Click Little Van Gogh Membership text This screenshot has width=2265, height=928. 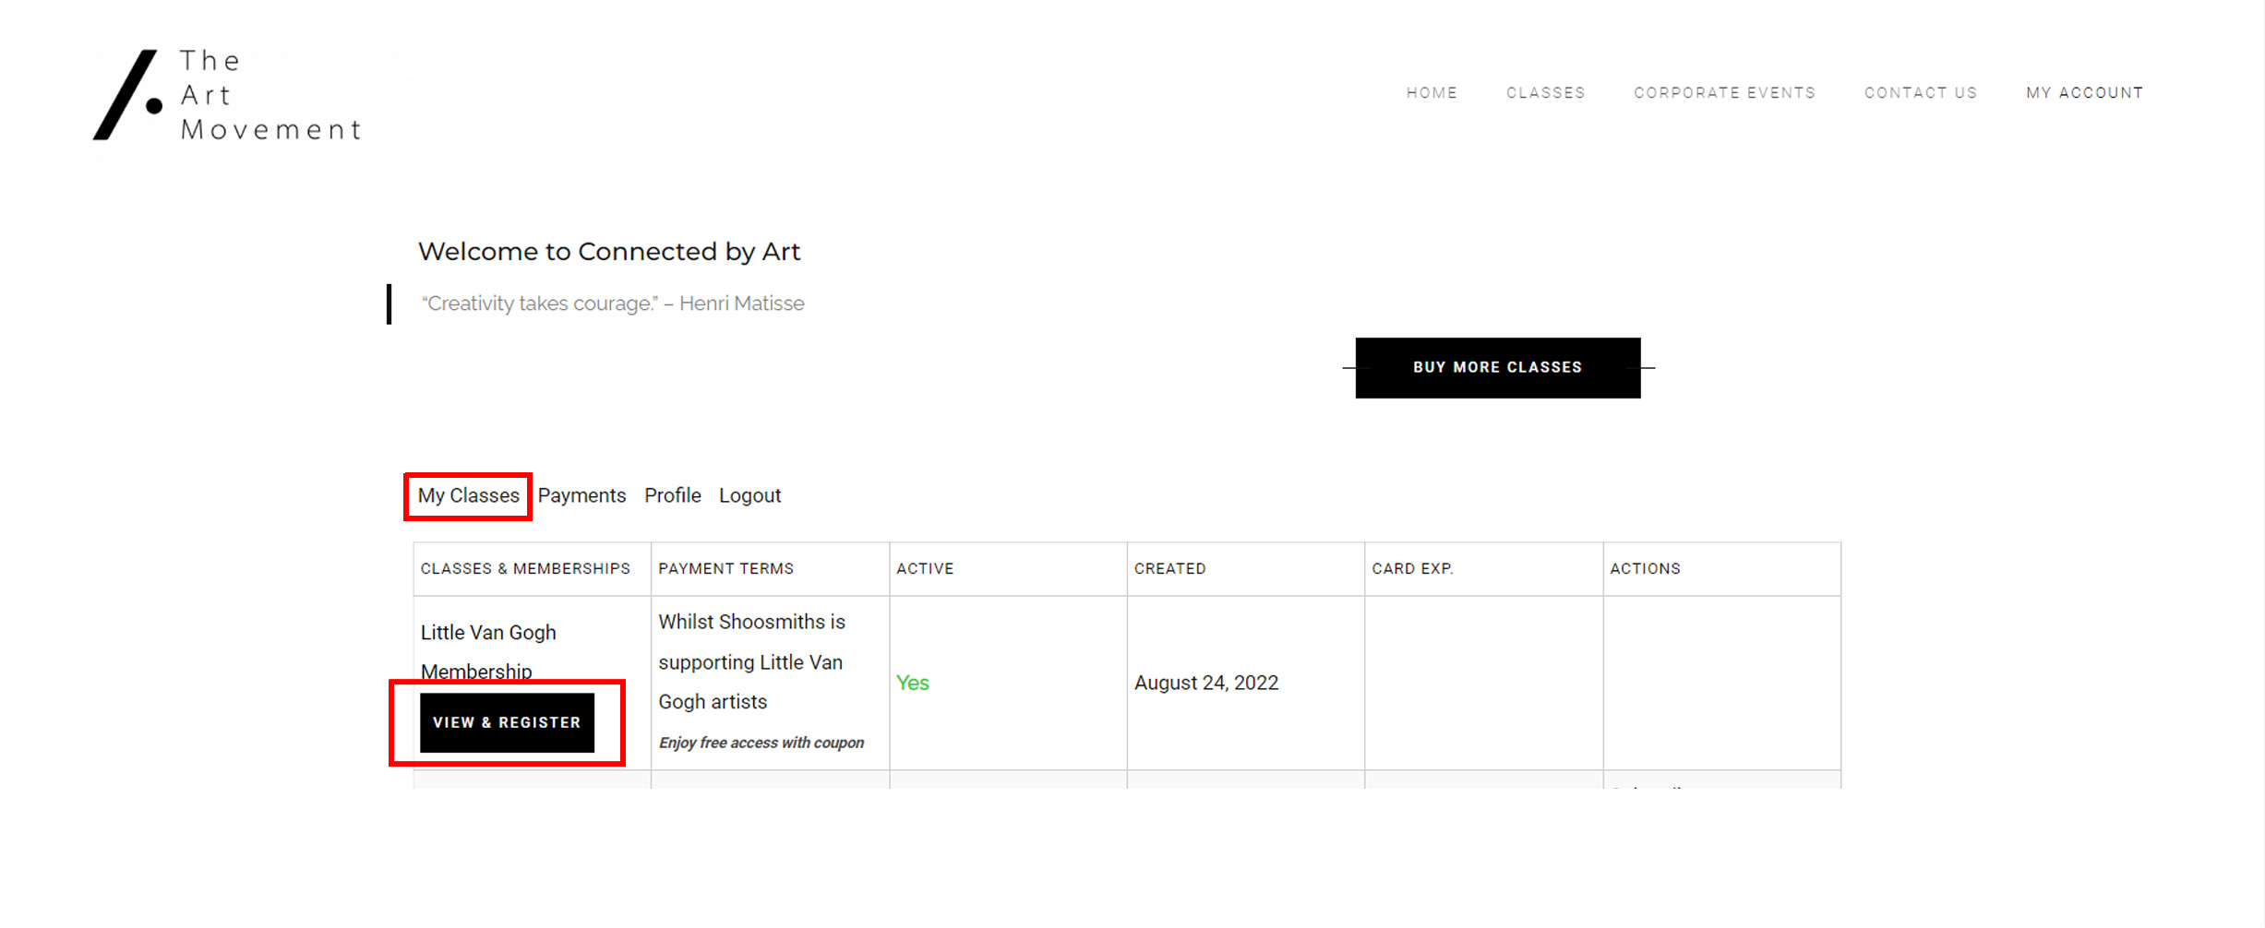pos(488,651)
